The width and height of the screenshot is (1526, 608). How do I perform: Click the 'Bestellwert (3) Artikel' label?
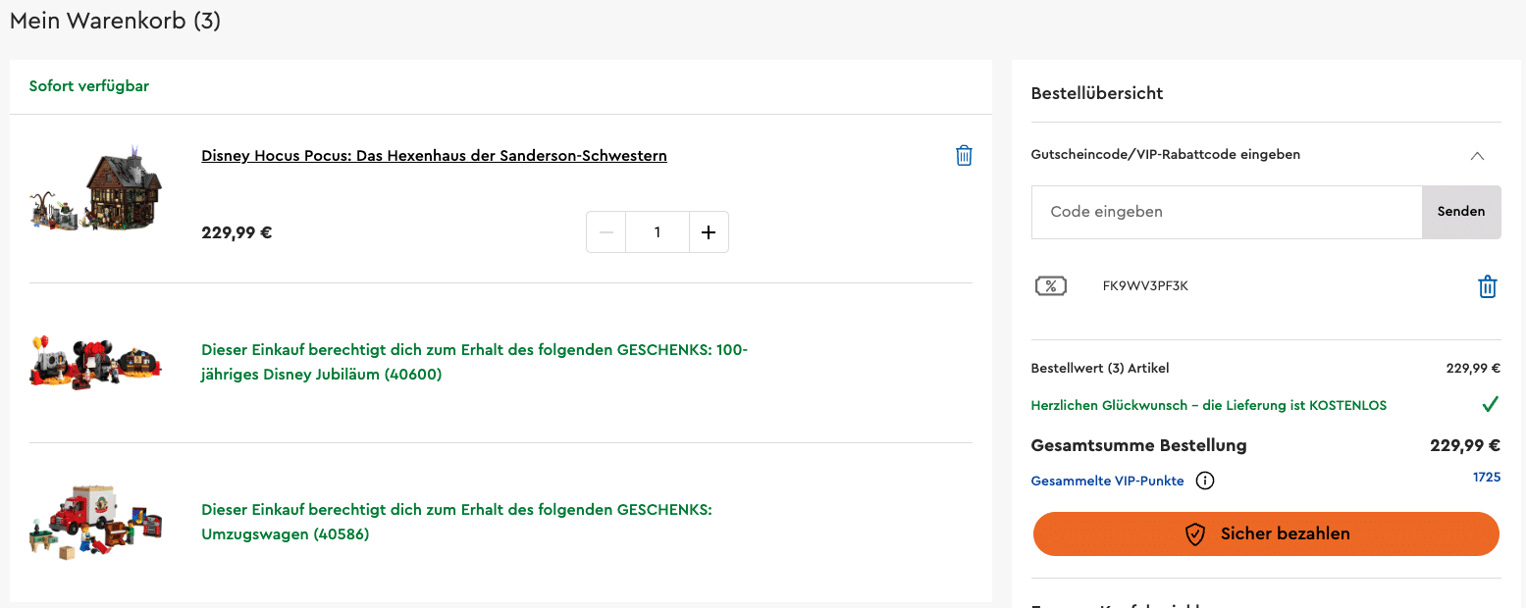coord(1100,369)
